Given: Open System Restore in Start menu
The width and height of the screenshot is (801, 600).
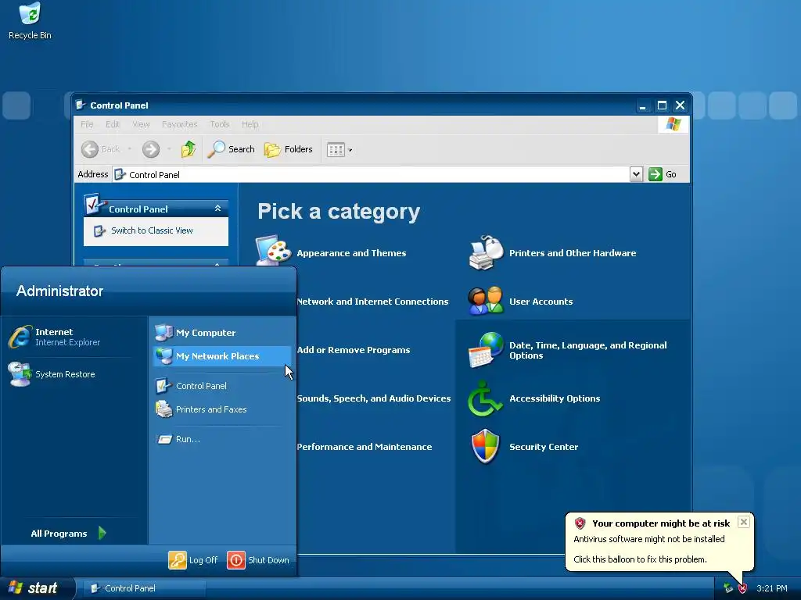Looking at the screenshot, I should point(52,374).
